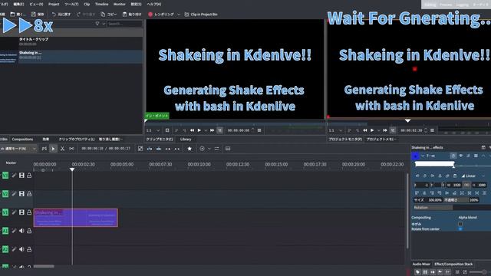Lock track V1
This screenshot has width=491, height=276.
click(x=29, y=212)
